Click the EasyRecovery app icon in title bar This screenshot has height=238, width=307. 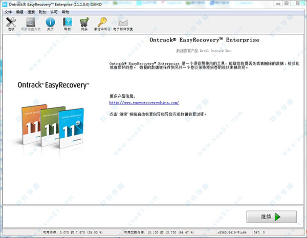click(x=5, y=4)
